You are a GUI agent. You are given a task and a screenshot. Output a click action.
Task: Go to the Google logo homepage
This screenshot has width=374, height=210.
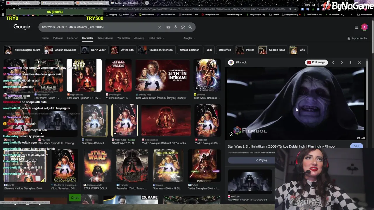22,27
